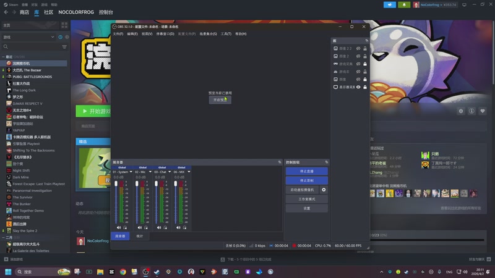Start the OBS virtual camera
Screen dimensions: 495x278
point(302,190)
